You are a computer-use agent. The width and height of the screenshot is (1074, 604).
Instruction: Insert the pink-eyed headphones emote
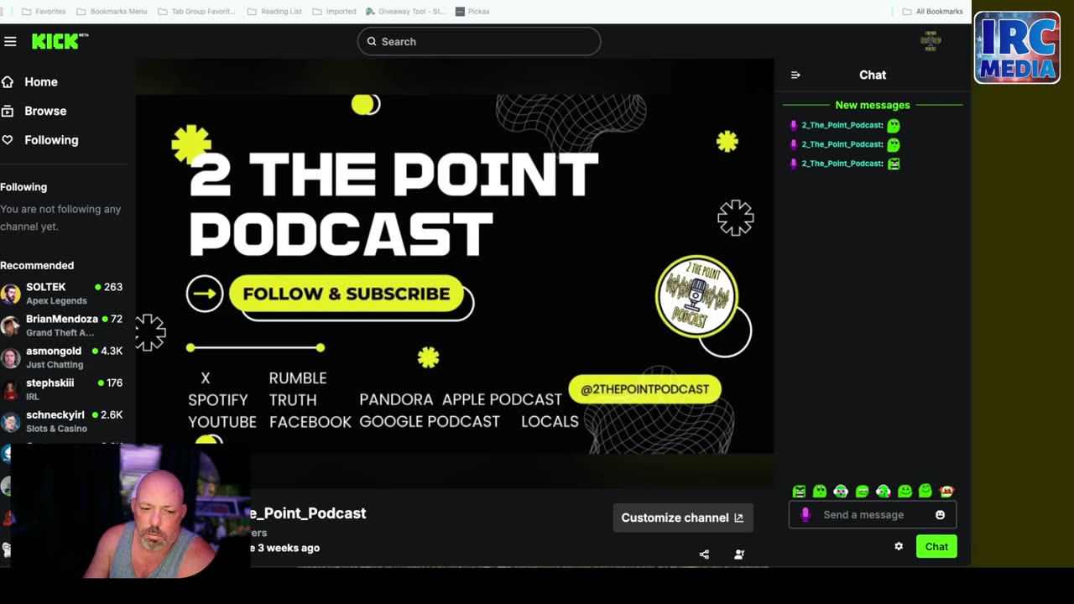841,492
